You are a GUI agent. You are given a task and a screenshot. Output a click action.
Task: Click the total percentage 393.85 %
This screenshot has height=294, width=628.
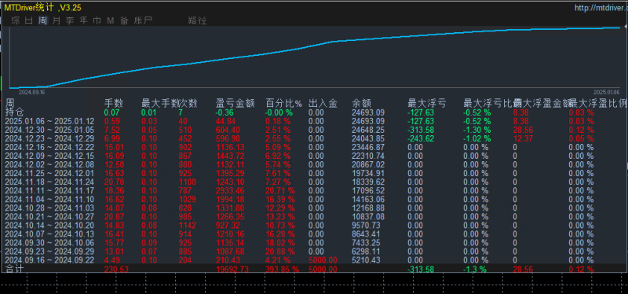coord(283,269)
